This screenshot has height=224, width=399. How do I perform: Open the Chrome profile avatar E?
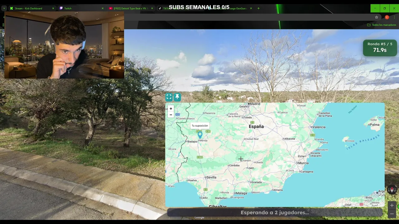click(387, 17)
